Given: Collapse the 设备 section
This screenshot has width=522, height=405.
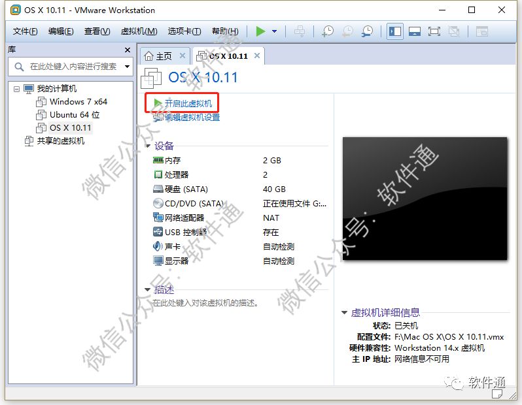Looking at the screenshot, I should pos(148,146).
